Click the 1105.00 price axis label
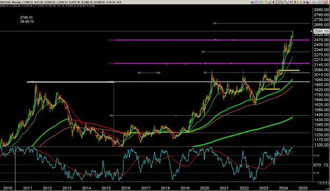 [x=321, y=145]
